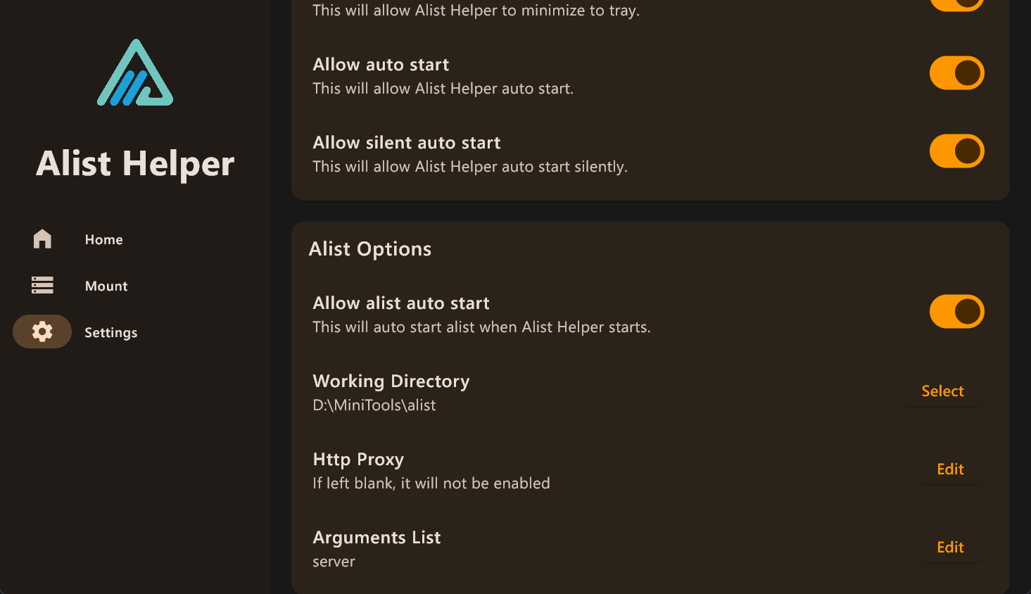Click the Alist Options section header

(x=369, y=248)
